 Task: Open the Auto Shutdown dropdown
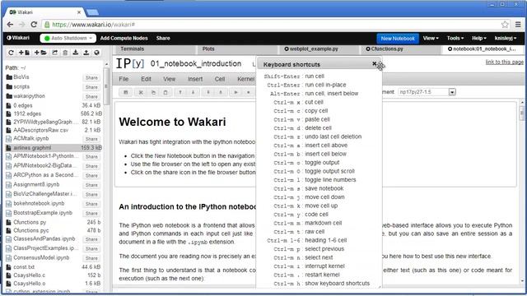pos(68,39)
